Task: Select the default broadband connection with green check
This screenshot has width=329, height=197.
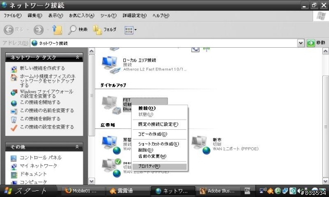Action: coord(112,168)
